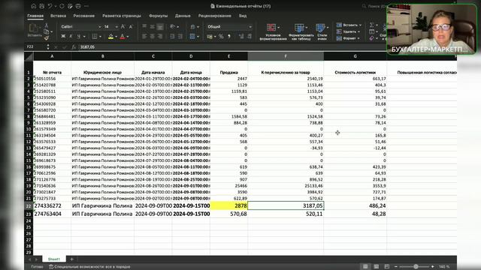This screenshot has width=481, height=270.
Task: Align text to middle vertically
Action: 152,27
